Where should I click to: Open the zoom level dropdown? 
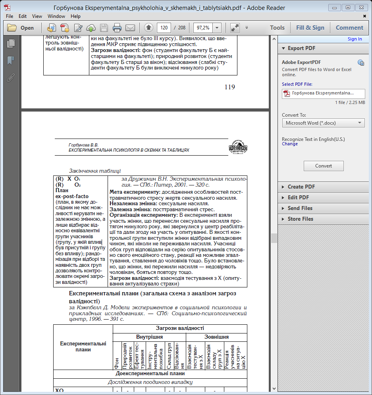(x=217, y=28)
